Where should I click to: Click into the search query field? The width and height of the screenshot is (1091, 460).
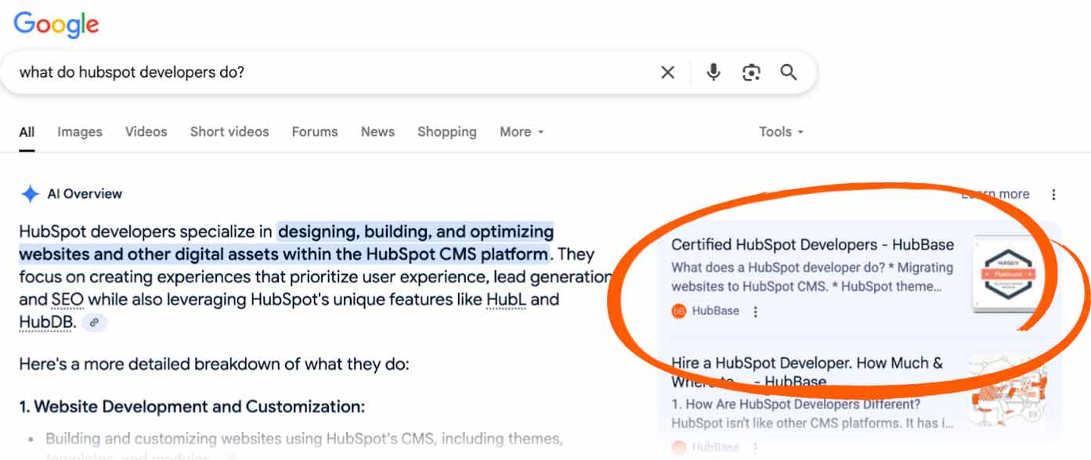329,73
